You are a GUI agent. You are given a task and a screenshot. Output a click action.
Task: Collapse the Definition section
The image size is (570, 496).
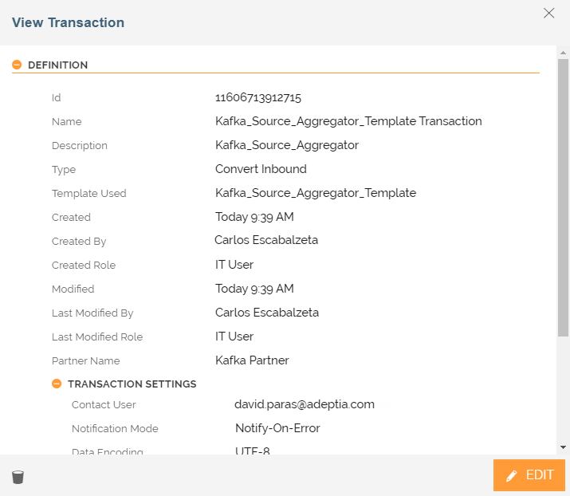tap(17, 65)
